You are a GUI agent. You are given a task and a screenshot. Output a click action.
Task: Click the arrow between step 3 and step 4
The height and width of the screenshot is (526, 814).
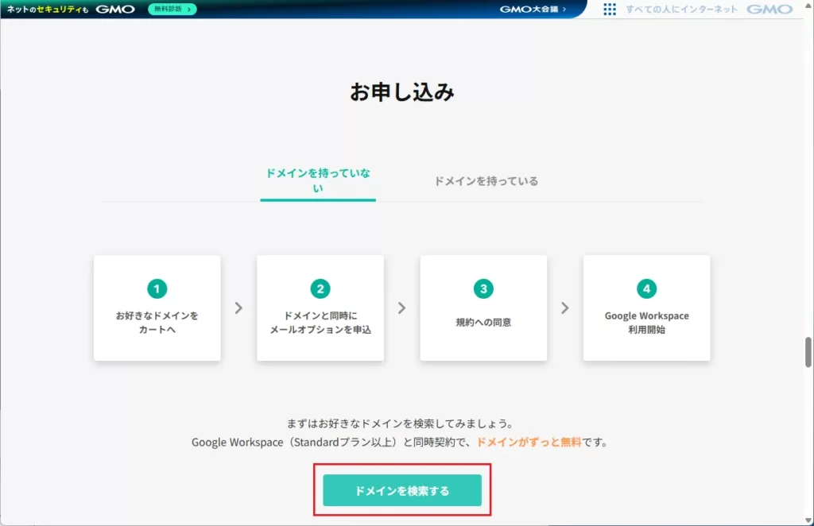564,308
